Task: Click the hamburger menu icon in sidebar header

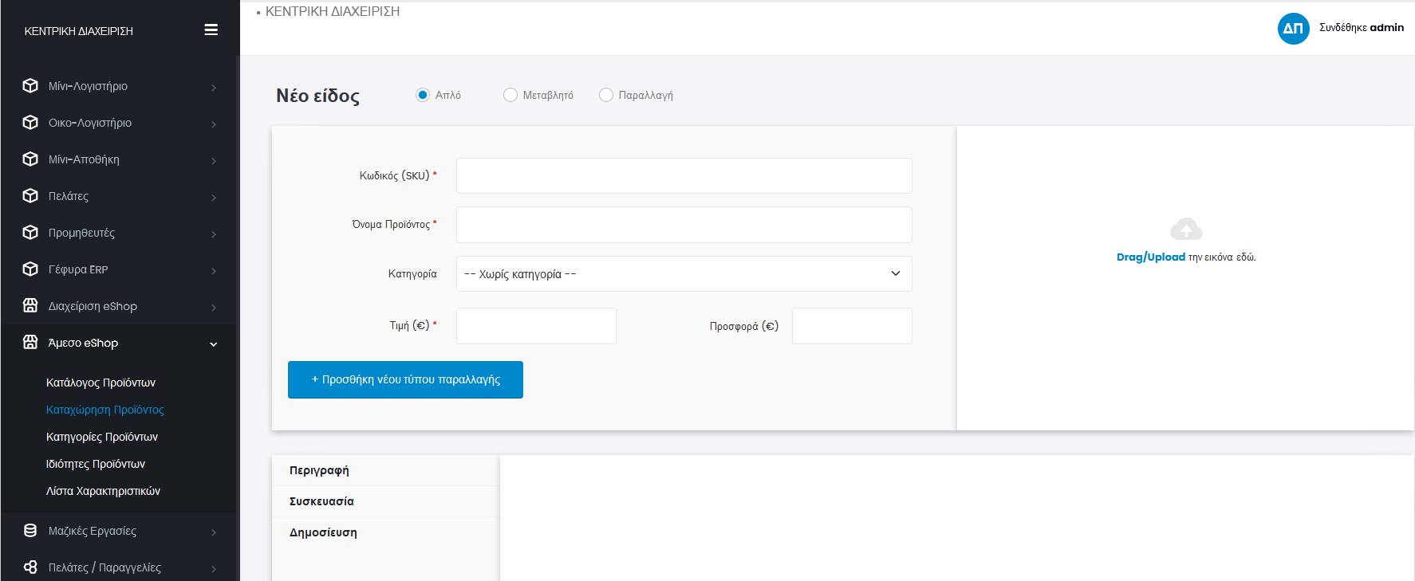Action: tap(211, 30)
